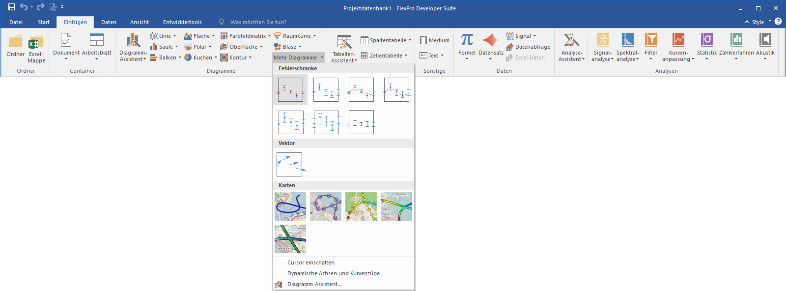Open the Kurvenanpassung menu
The image size is (786, 291).
click(x=678, y=47)
